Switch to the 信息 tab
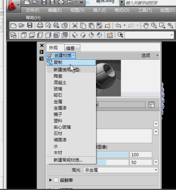Screen dimensions: 176x190 72,48
